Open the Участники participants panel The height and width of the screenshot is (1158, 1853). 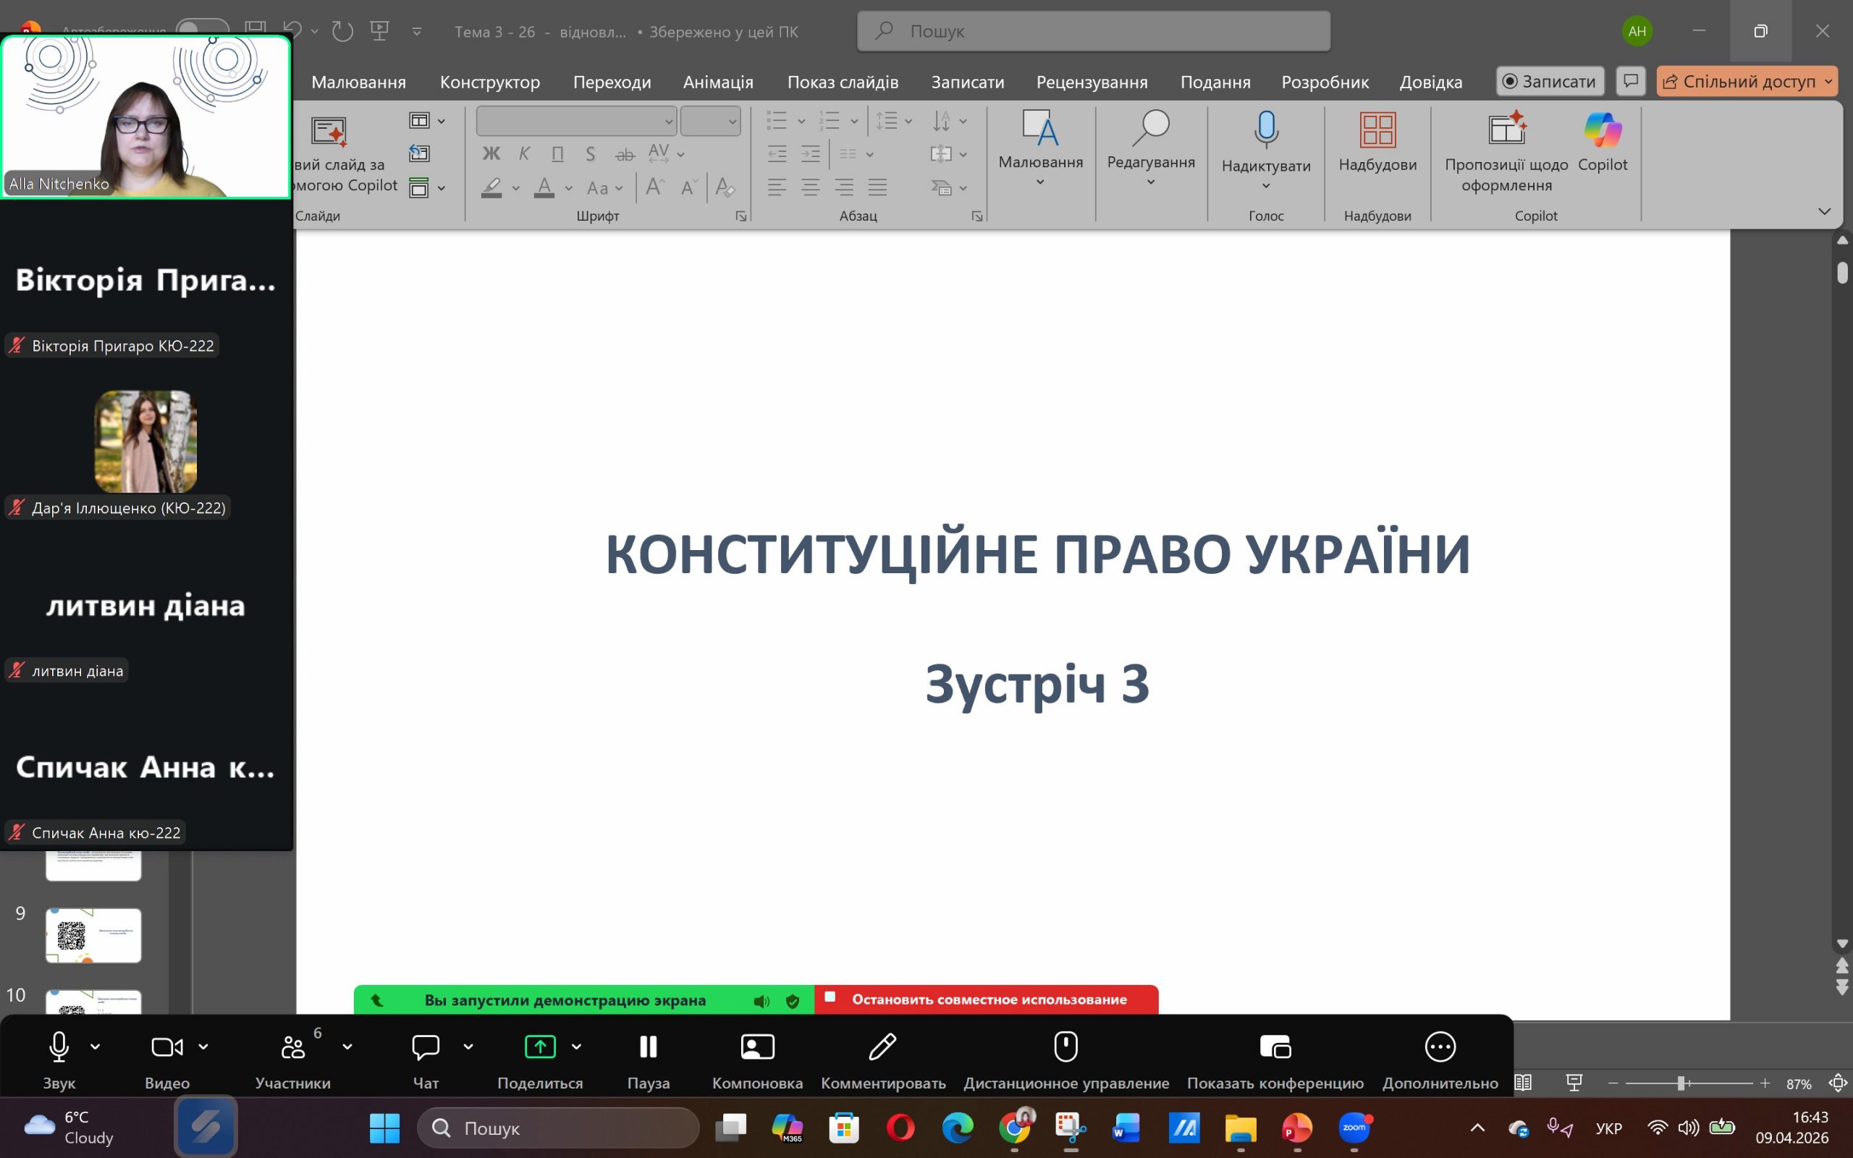[292, 1047]
